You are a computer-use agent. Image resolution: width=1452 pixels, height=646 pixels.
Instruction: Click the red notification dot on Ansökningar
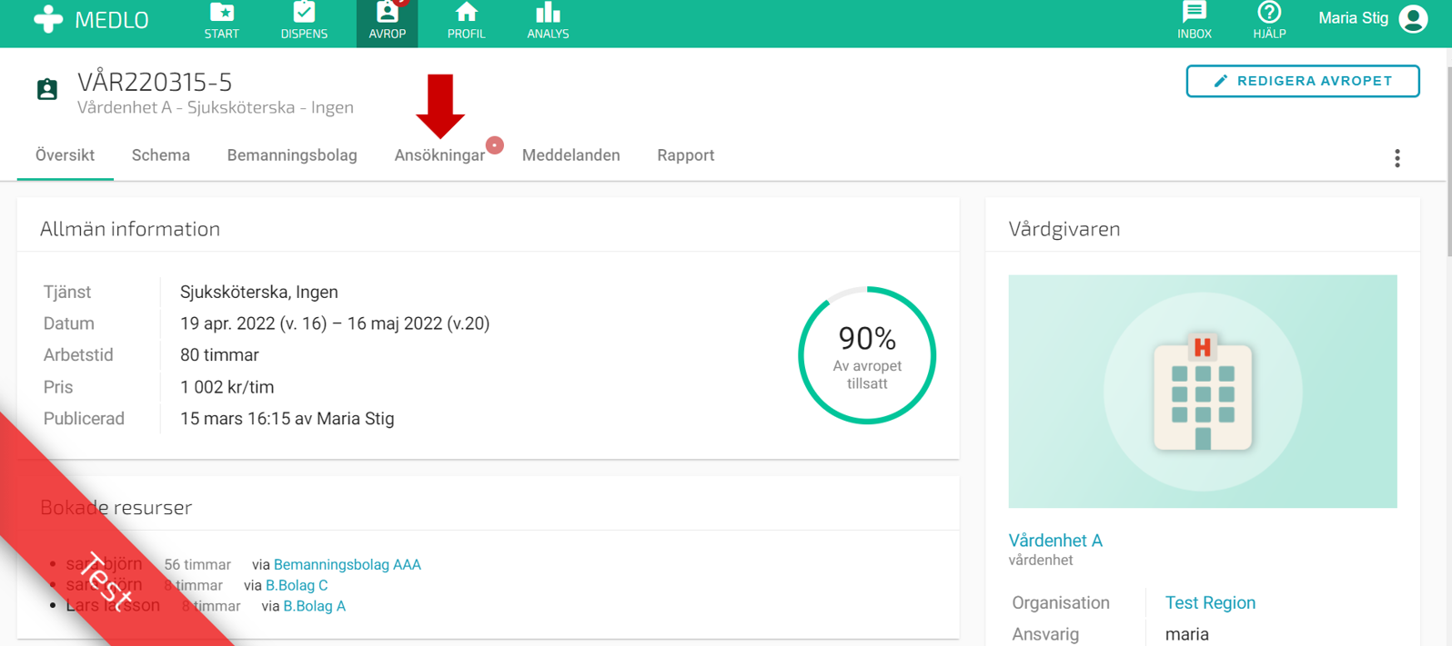tap(495, 145)
